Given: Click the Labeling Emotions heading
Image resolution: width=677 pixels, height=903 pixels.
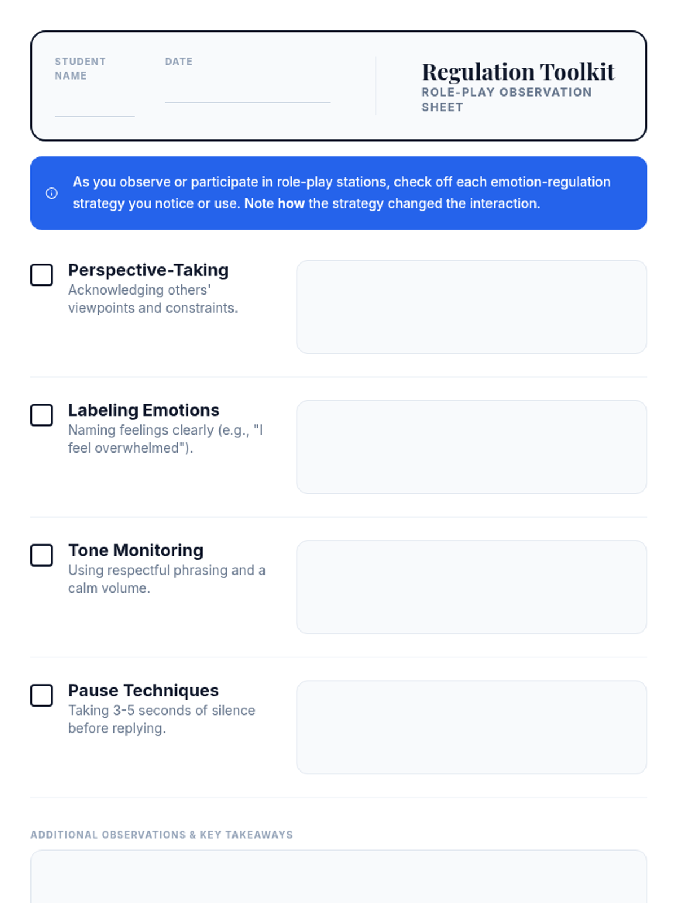Looking at the screenshot, I should (144, 410).
